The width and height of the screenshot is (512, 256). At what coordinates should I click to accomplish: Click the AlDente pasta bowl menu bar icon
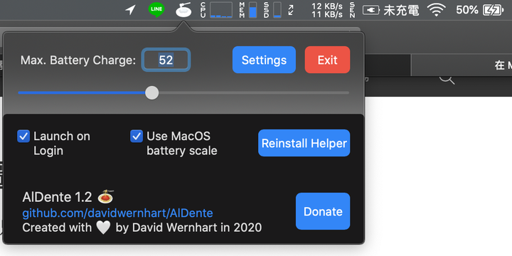(x=184, y=10)
